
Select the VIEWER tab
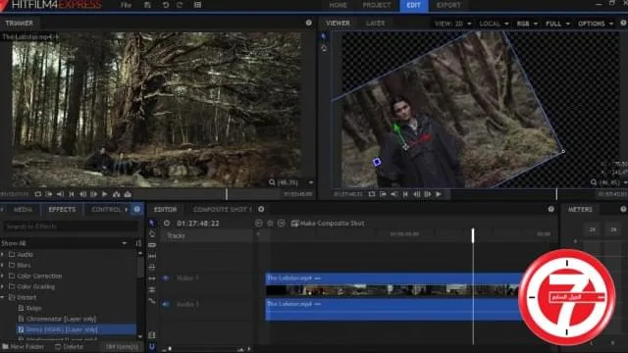click(338, 24)
